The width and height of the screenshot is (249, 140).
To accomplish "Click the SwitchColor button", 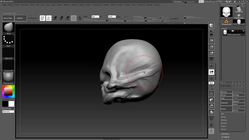I will pyautogui.click(x=8, y=108).
